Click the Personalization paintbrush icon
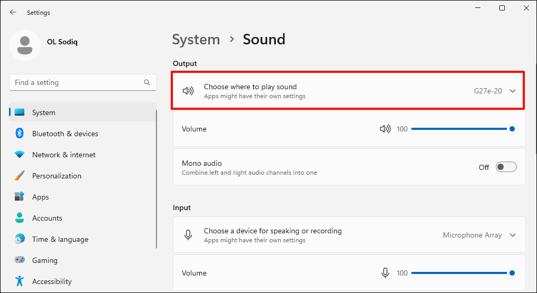Viewport: 537px width, 293px height. coord(20,176)
